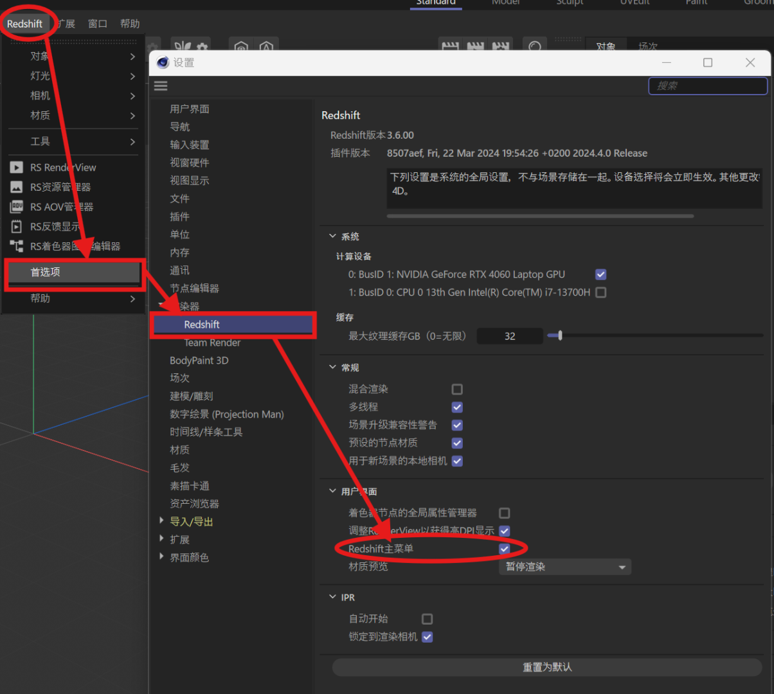774x694 pixels.
Task: Click the horizontal scrollbar under the description text
Action: pos(540,216)
